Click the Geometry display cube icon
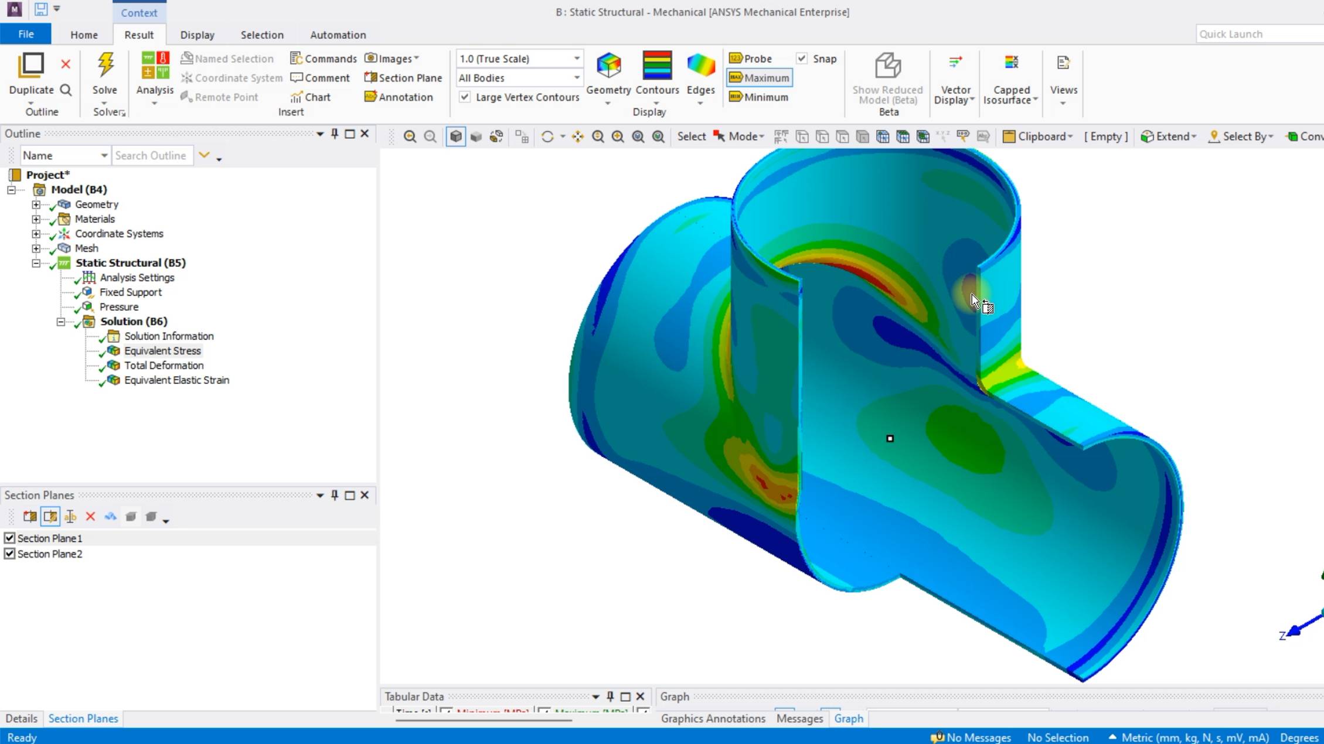Image resolution: width=1324 pixels, height=744 pixels. (608, 65)
